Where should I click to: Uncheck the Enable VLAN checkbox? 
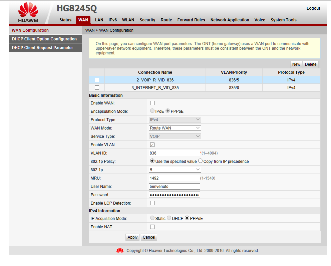152,145
